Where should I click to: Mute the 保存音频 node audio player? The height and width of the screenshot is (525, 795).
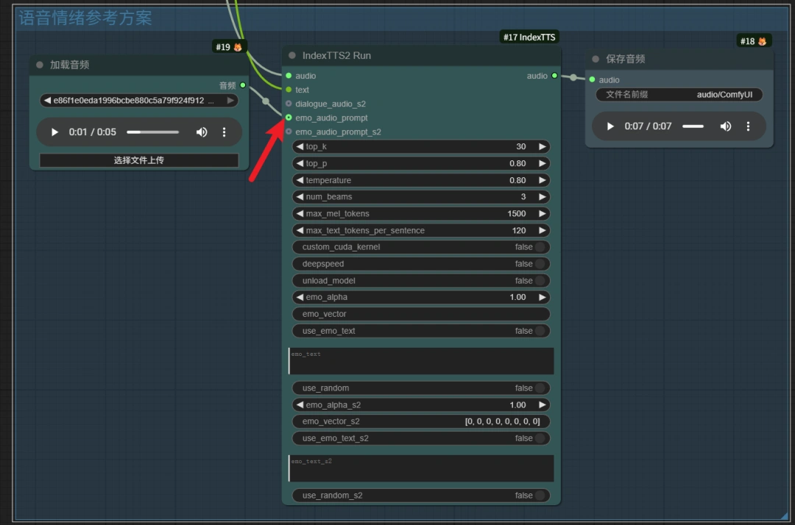[x=726, y=126]
